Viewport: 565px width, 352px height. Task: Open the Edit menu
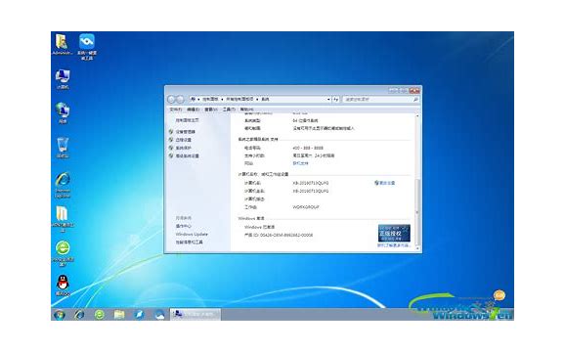click(194, 110)
